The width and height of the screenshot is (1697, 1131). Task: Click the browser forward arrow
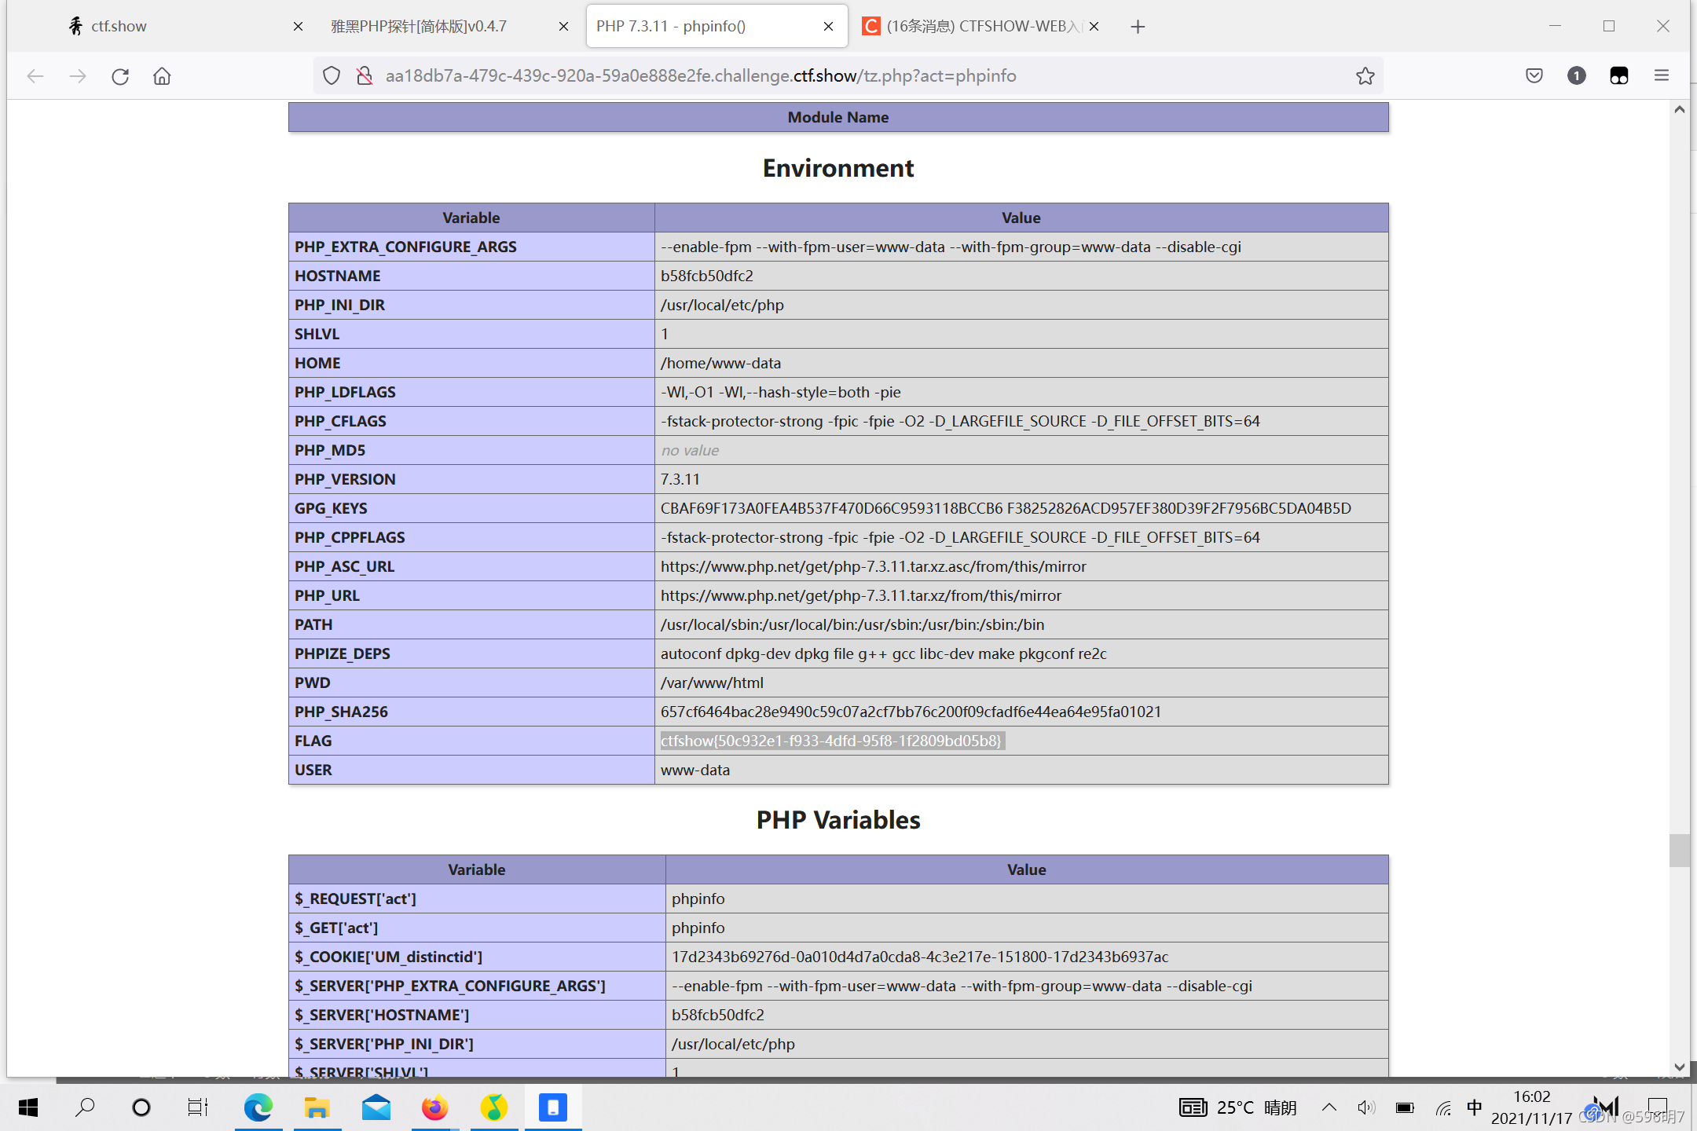[78, 76]
